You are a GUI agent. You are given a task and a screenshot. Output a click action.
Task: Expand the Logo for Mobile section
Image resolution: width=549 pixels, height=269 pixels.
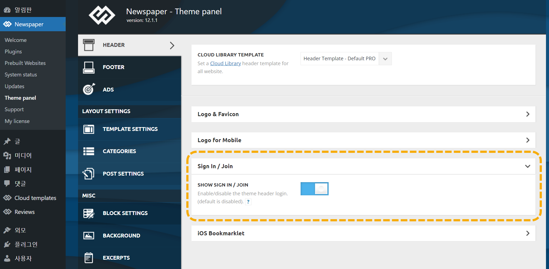(x=363, y=140)
